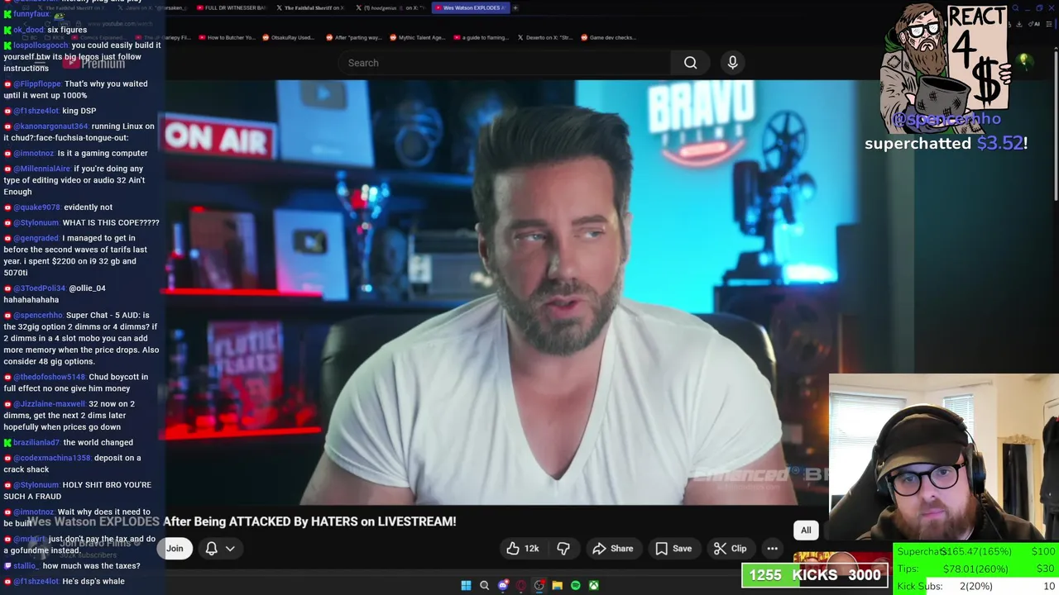Open Xbox app from the taskbar
This screenshot has width=1059, height=595.
[593, 585]
